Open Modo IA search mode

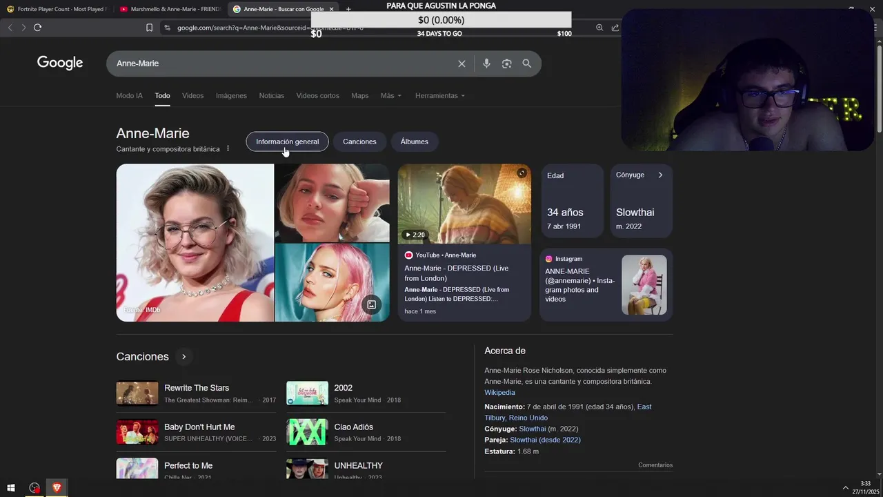(129, 95)
